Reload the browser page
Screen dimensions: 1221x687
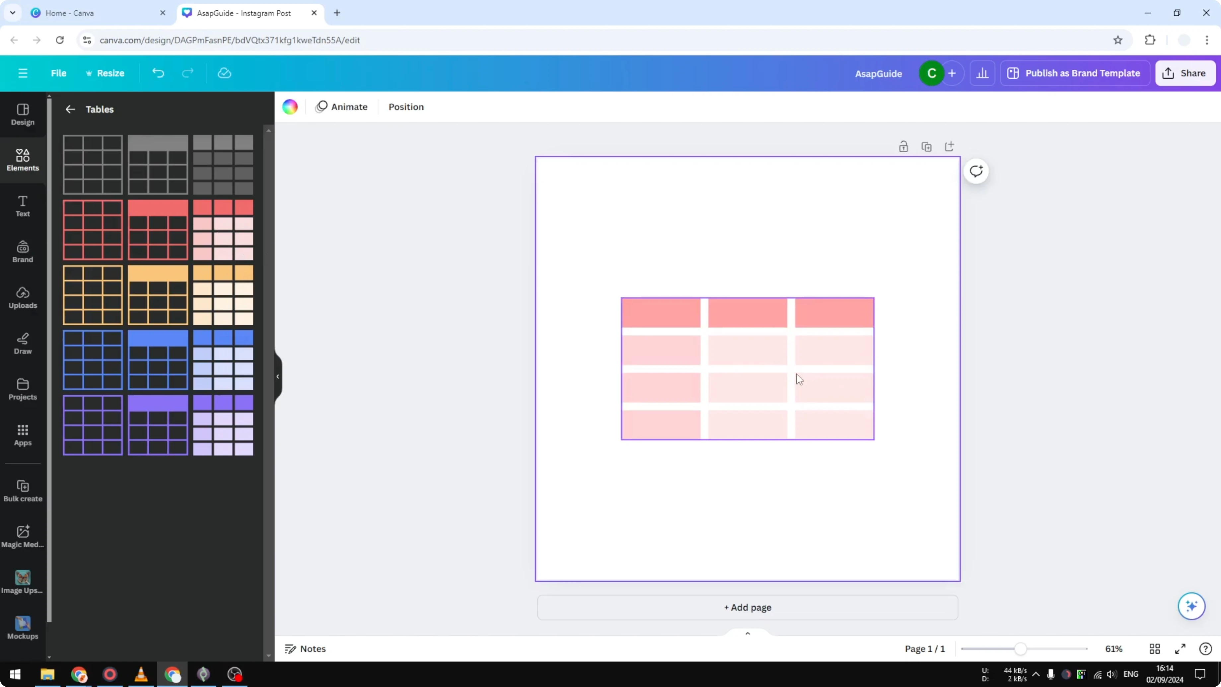click(60, 40)
